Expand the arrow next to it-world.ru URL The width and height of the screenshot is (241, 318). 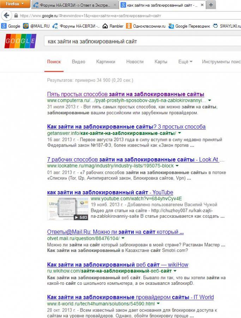click(158, 304)
